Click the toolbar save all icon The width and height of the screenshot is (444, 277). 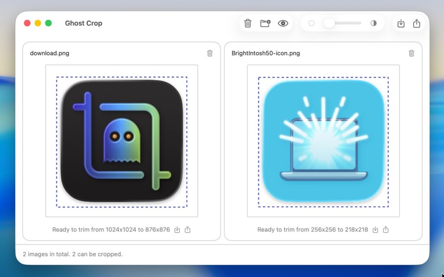401,23
